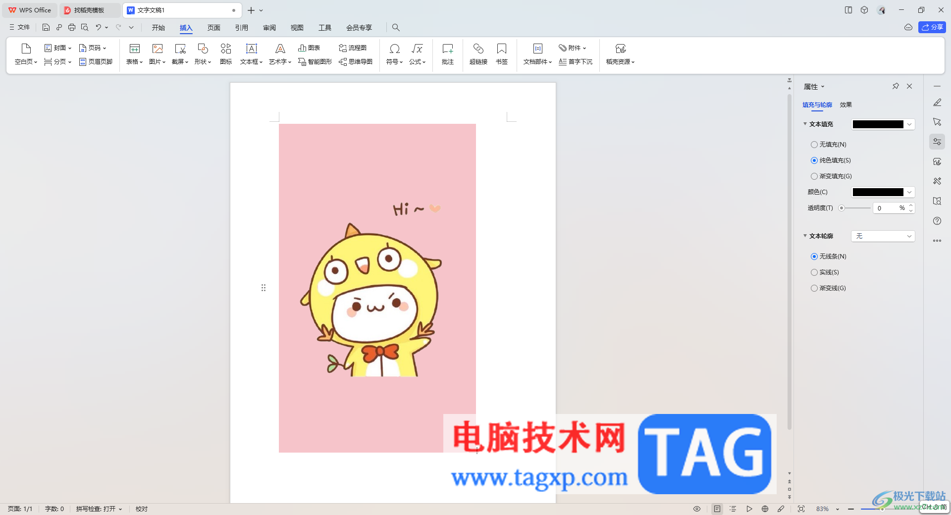Click the picture (图片) insert icon
This screenshot has height=515, width=951.
(x=157, y=49)
